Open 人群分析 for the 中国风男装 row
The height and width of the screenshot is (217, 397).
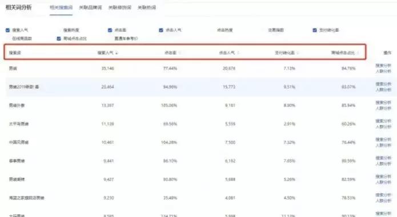pos(383,145)
